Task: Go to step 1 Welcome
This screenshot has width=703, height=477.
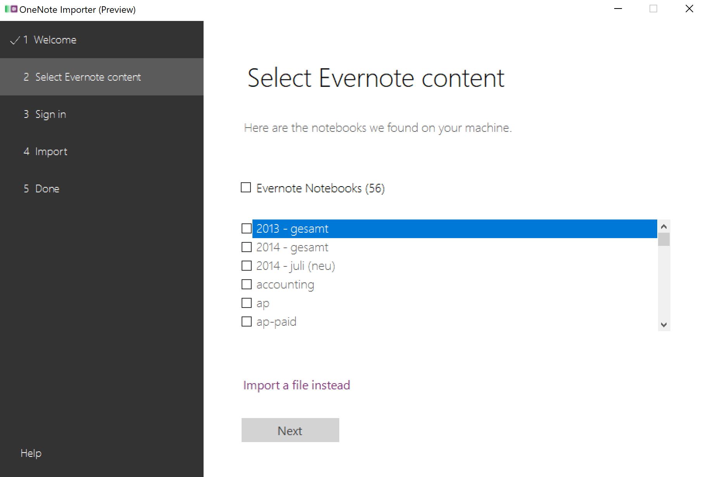Action: (102, 40)
